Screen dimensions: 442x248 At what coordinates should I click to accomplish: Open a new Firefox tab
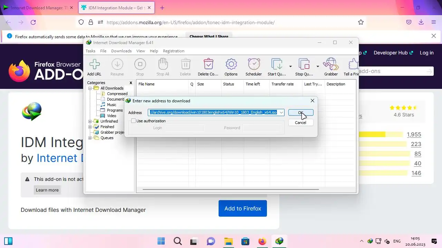tap(162, 8)
